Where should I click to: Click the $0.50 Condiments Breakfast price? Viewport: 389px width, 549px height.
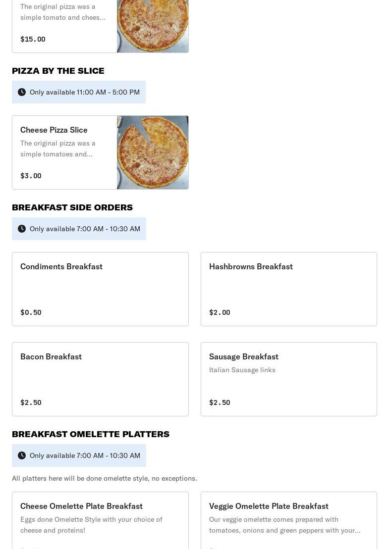click(x=31, y=312)
